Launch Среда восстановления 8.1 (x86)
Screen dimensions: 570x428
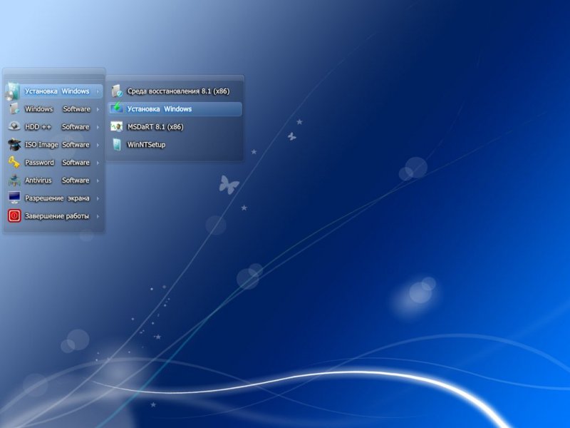coord(175,91)
